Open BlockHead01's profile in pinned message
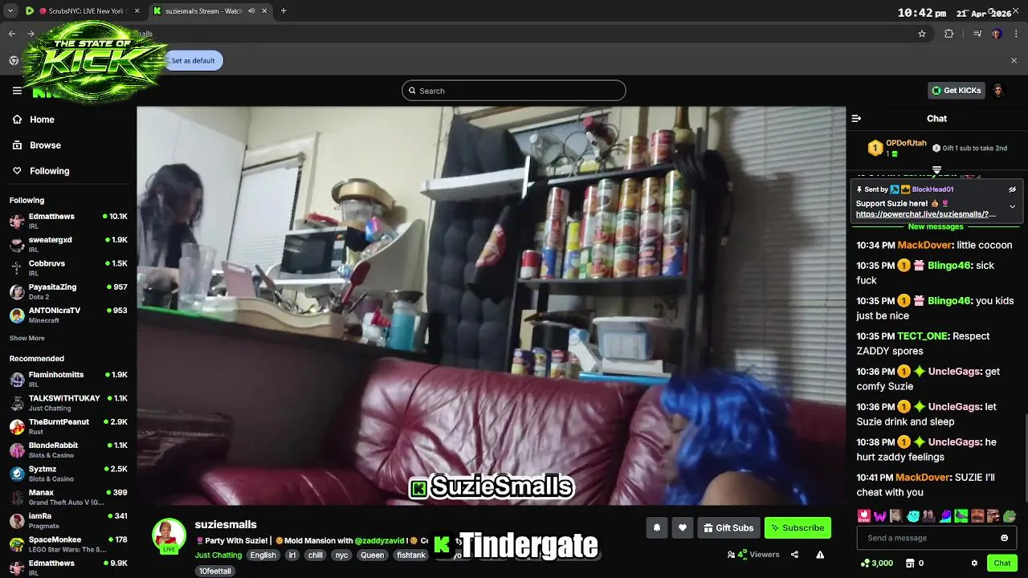Viewport: 1028px width, 578px height. [x=932, y=189]
